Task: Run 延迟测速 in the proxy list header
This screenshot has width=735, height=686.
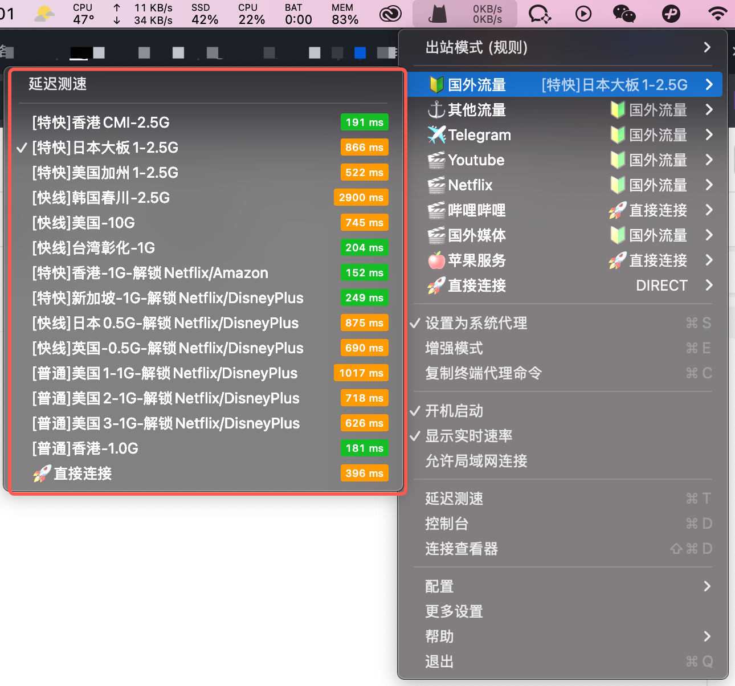Action: pos(58,84)
